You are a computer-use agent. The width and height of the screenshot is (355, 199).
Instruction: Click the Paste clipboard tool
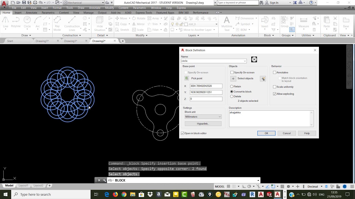pos(327,23)
